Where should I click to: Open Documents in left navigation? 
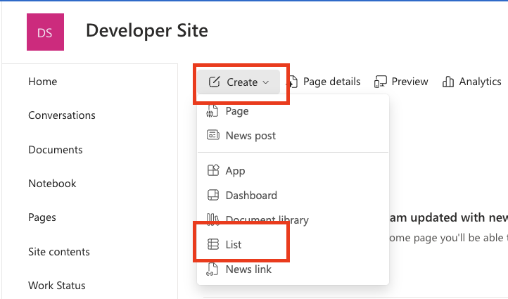[x=56, y=150]
